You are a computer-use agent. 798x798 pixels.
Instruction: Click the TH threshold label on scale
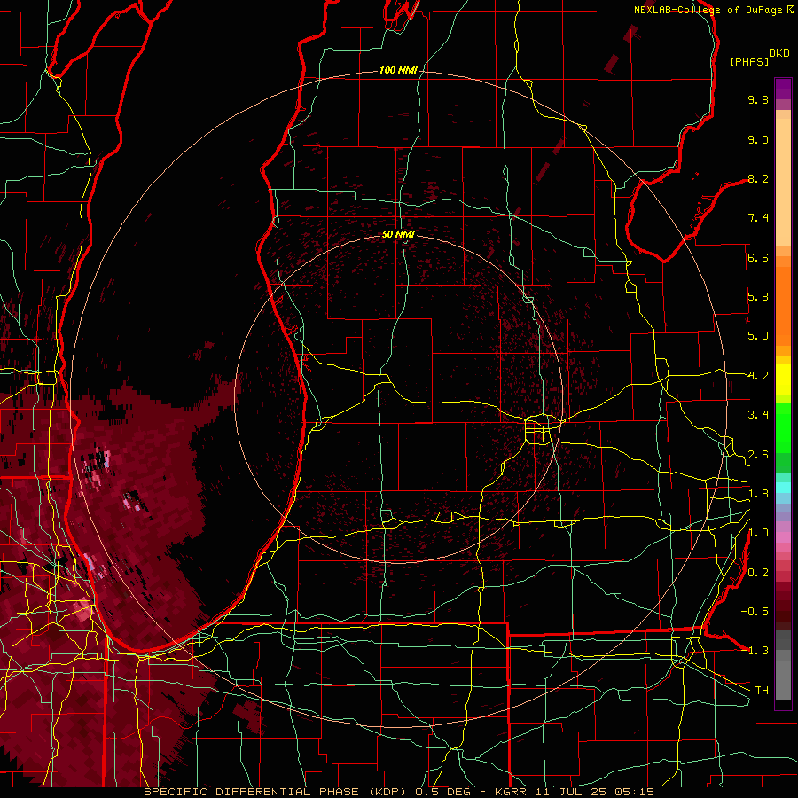tap(762, 691)
